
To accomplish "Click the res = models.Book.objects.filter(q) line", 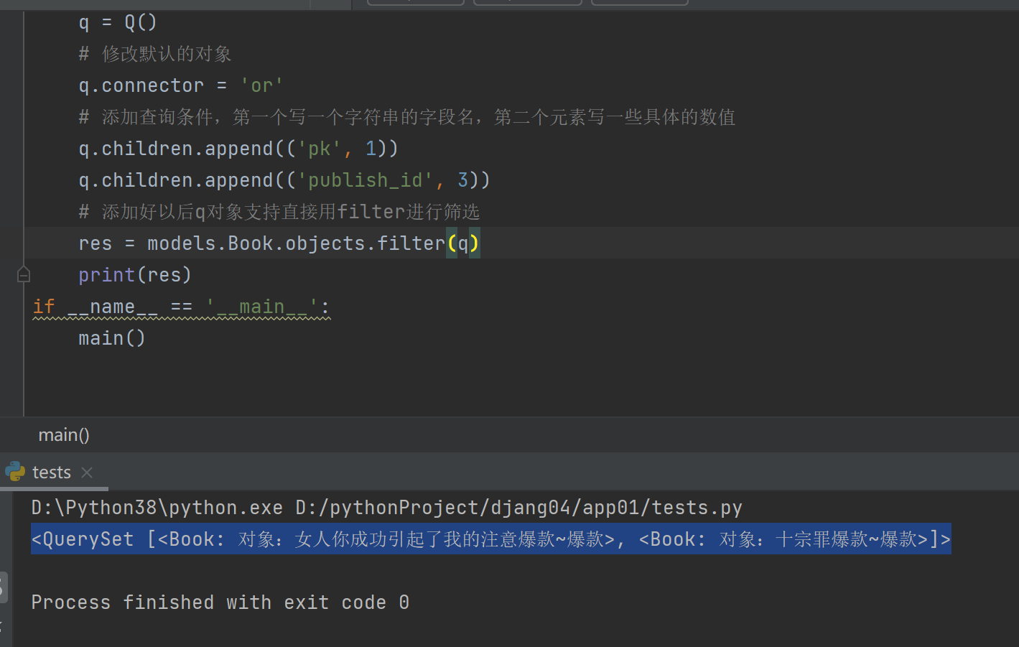I will pyautogui.click(x=279, y=243).
